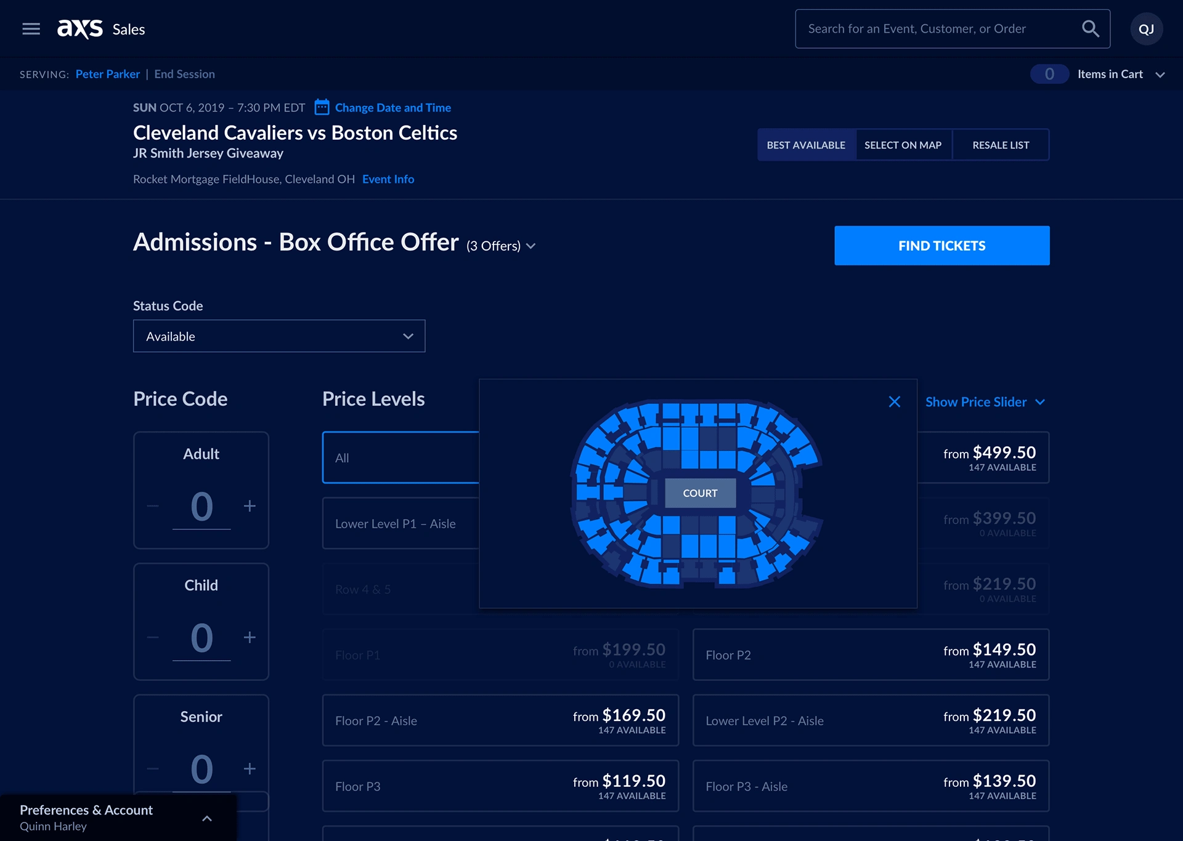Expand the 3 Offers chevron
The image size is (1183, 841).
(531, 246)
